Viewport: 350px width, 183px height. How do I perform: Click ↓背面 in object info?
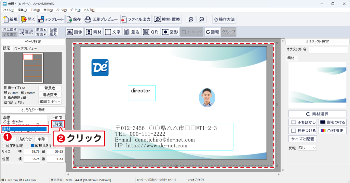click(x=57, y=124)
